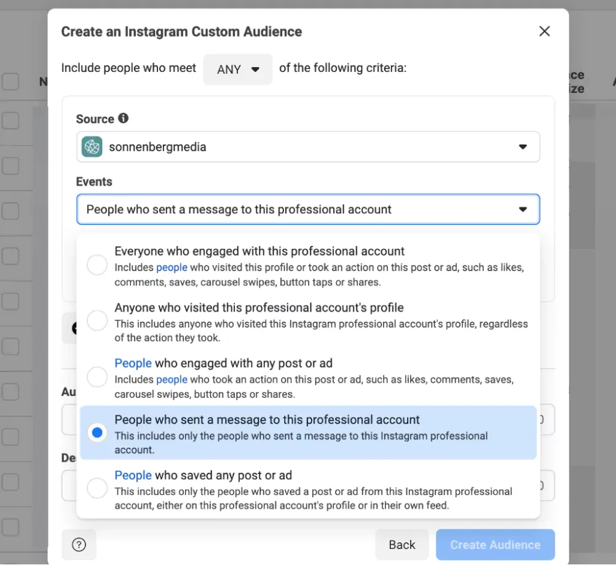
Task: Toggle the header select-all checkbox in background table
Action: [x=10, y=81]
